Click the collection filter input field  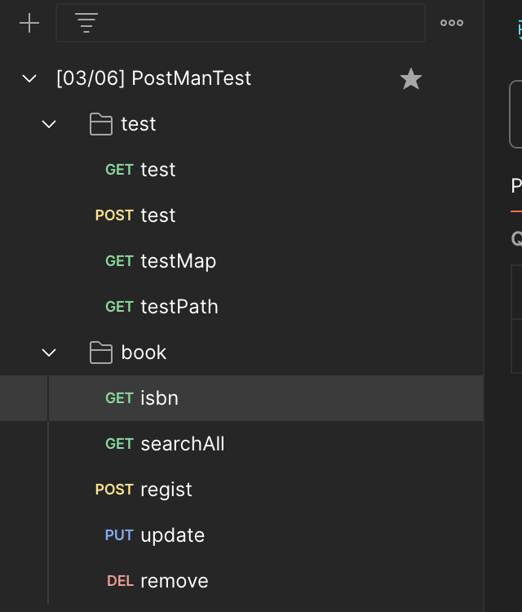[261, 23]
